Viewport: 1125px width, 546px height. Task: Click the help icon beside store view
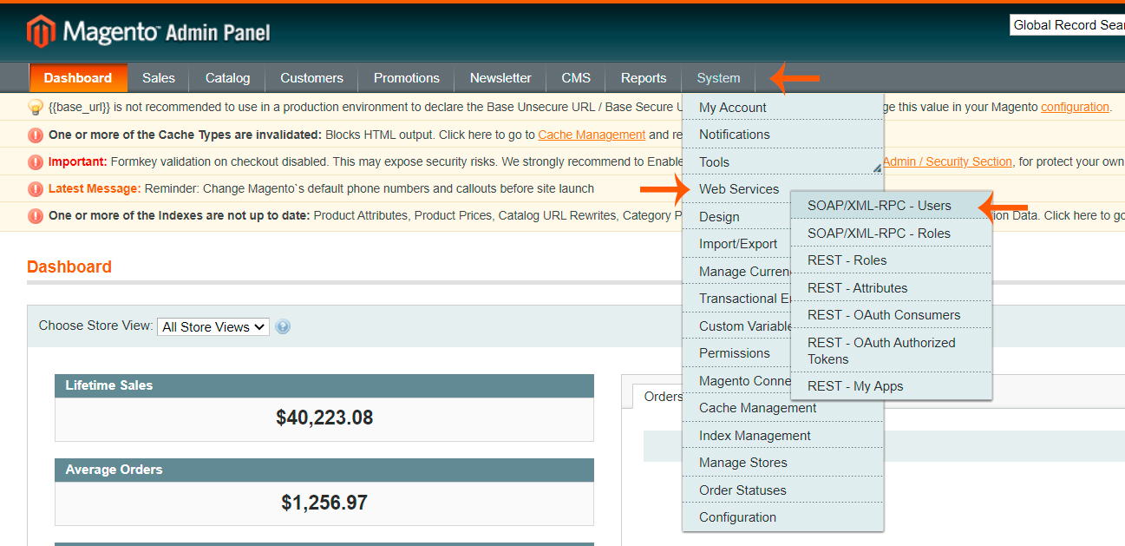[283, 327]
